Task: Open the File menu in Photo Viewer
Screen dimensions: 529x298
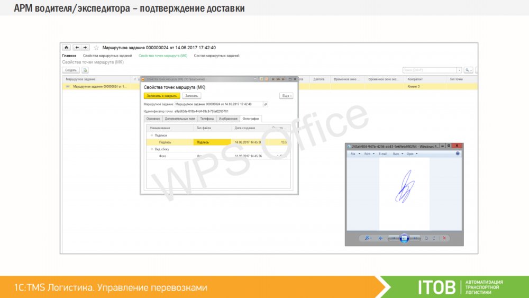Action: pos(355,153)
